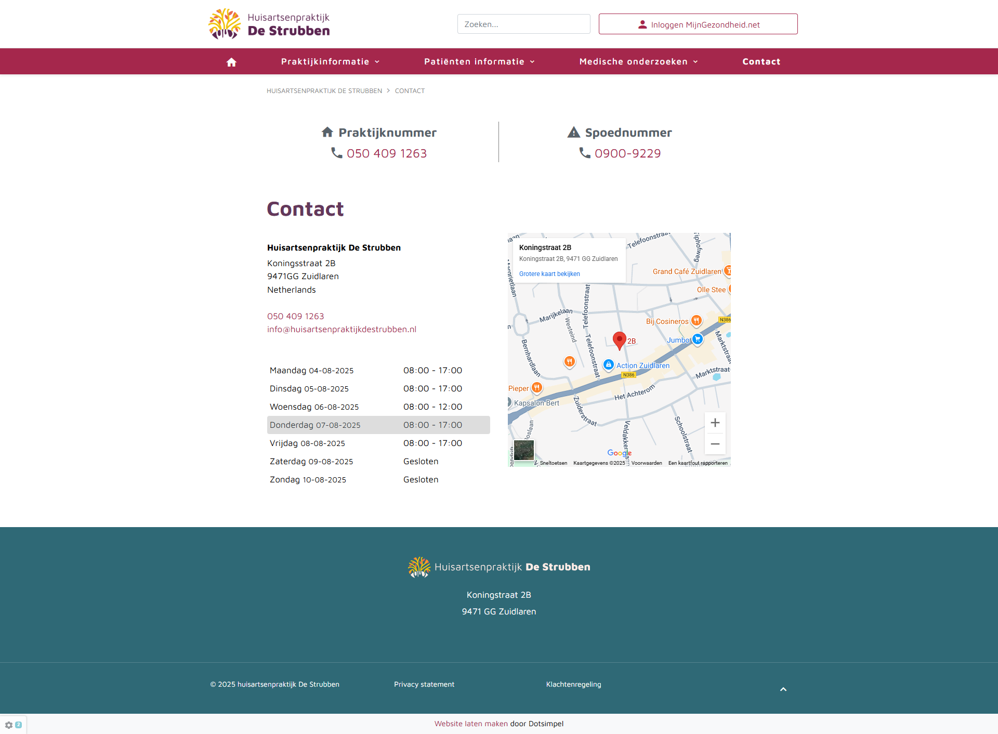The height and width of the screenshot is (734, 998).
Task: Click the Grotere kaart bekijken link
Action: coord(549,274)
